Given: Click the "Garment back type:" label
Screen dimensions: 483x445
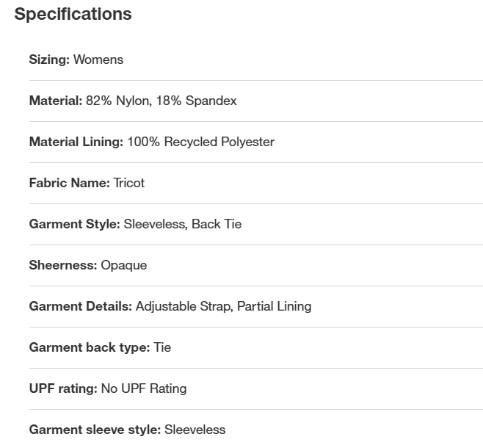Looking at the screenshot, I should [89, 347].
